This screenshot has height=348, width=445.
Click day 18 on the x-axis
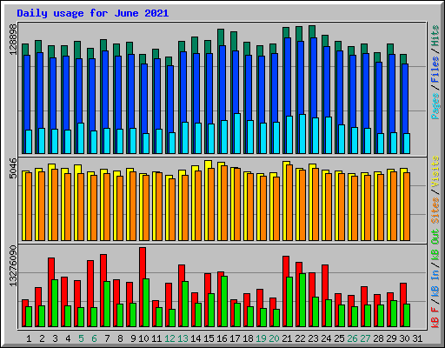pos(248,338)
